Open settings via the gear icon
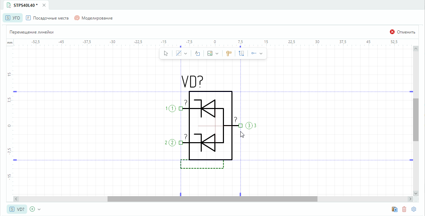The image size is (425, 216). point(414,209)
